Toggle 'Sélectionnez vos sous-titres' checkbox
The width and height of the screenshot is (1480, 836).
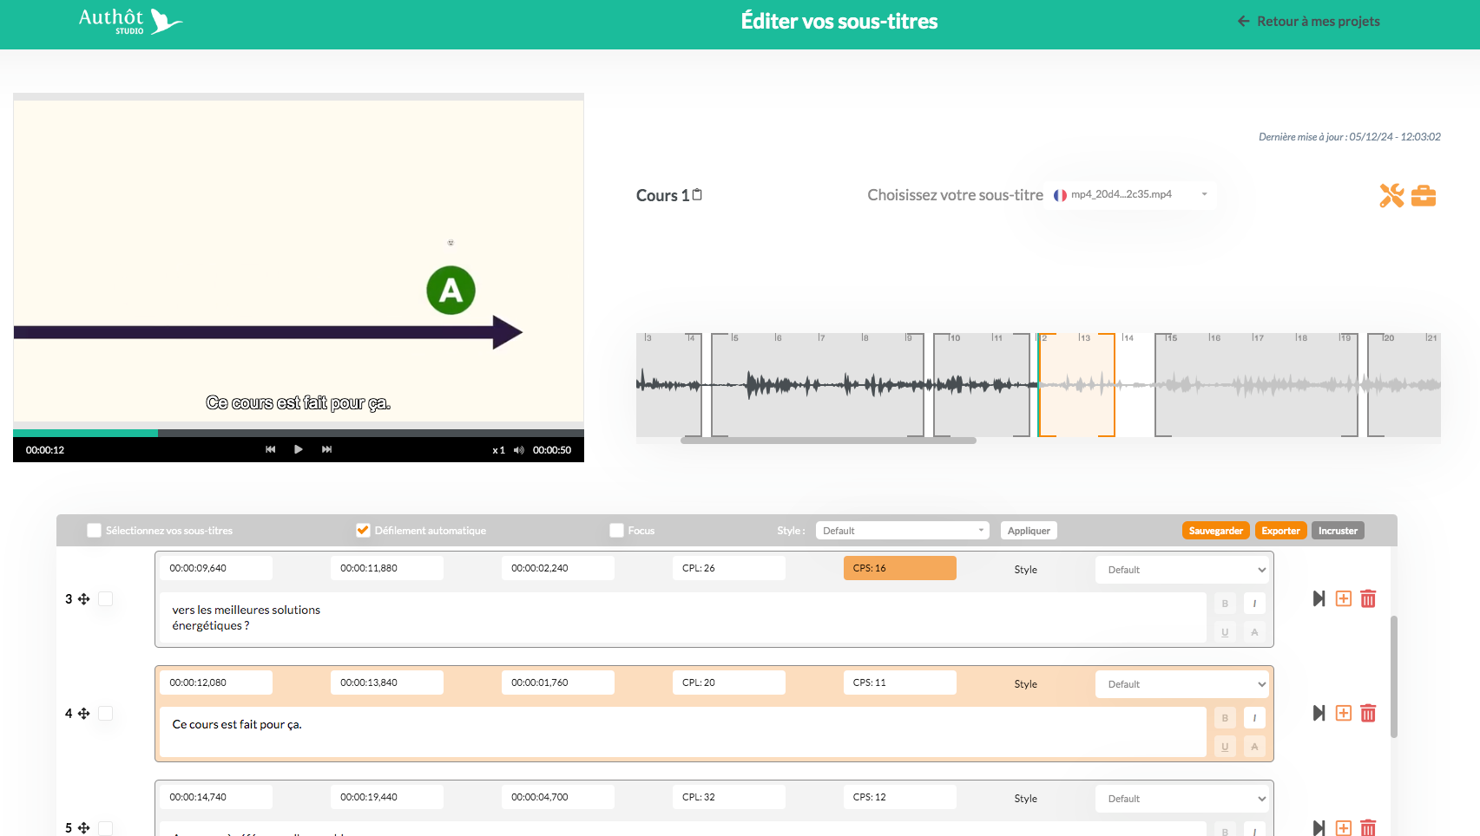coord(95,531)
